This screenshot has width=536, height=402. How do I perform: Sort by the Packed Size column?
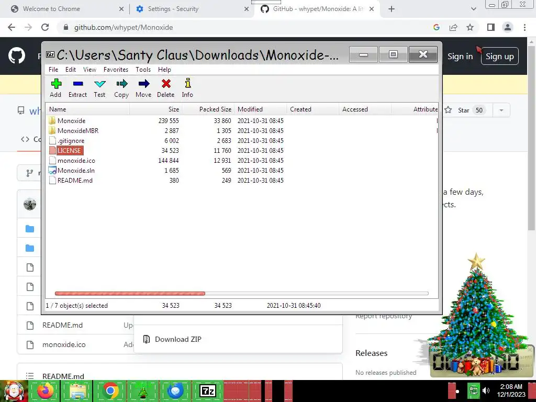[208, 109]
